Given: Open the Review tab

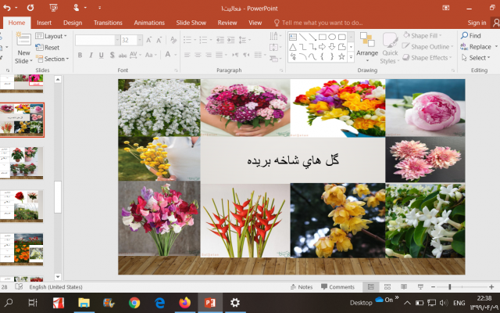Looking at the screenshot, I should [227, 23].
